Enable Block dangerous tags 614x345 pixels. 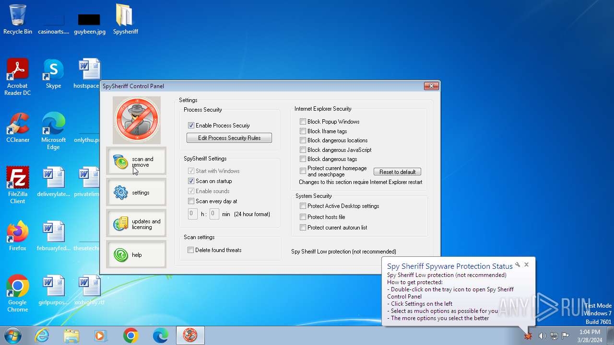click(303, 159)
